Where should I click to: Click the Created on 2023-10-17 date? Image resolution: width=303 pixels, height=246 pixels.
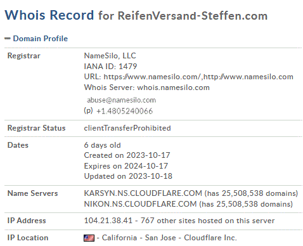(x=127, y=155)
